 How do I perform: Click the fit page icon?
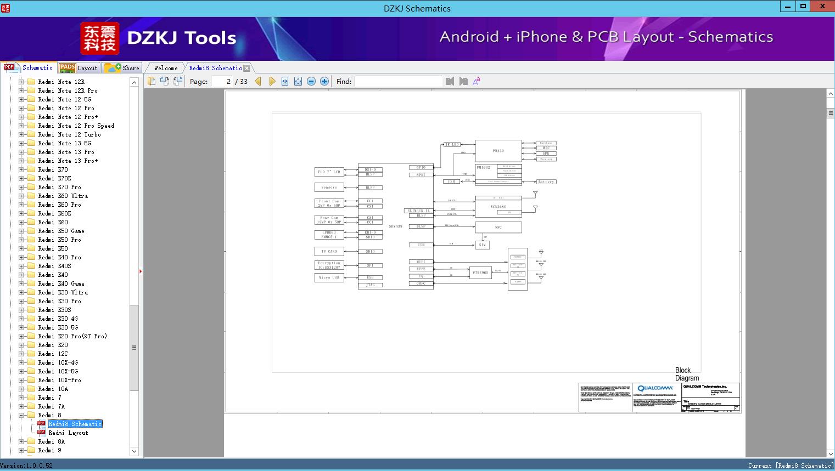(x=298, y=81)
